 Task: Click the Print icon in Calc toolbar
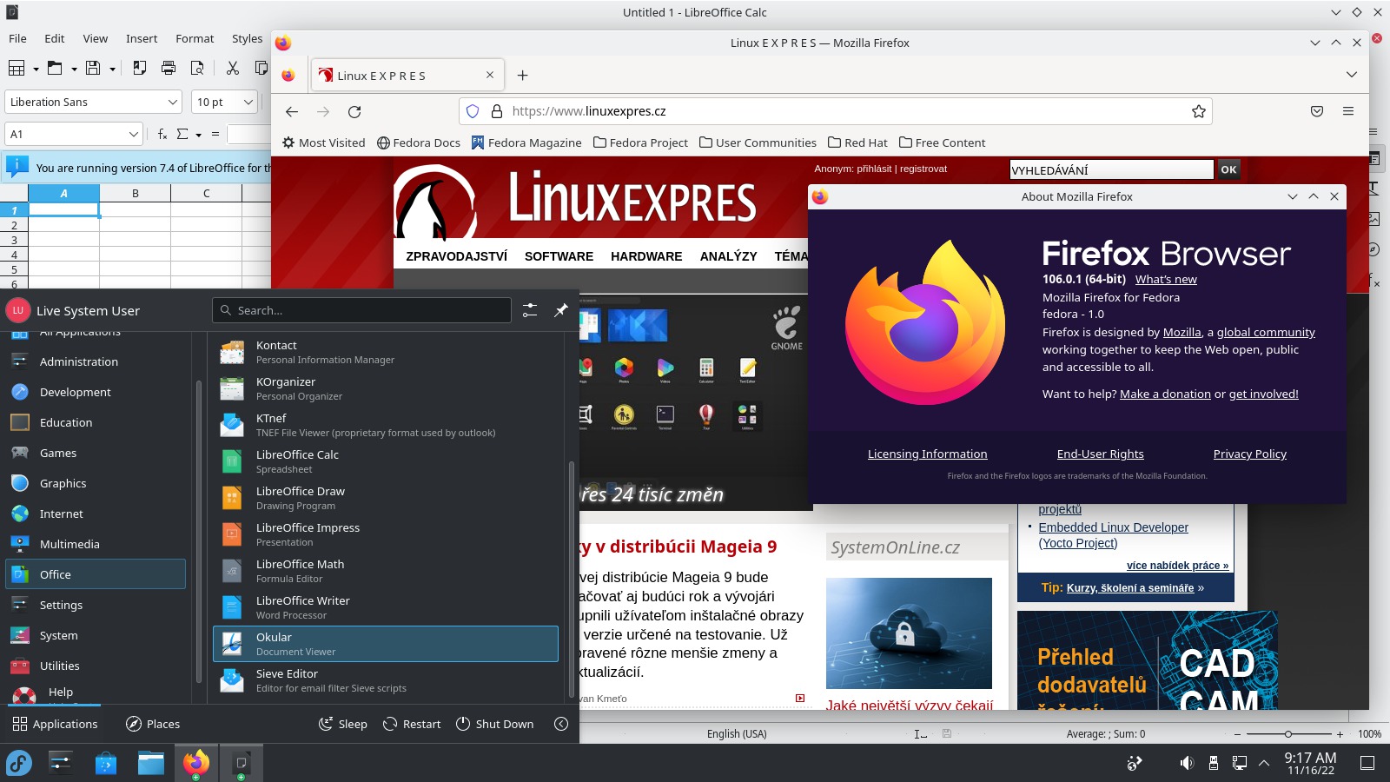[169, 68]
